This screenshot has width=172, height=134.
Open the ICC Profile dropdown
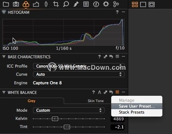click(x=79, y=66)
